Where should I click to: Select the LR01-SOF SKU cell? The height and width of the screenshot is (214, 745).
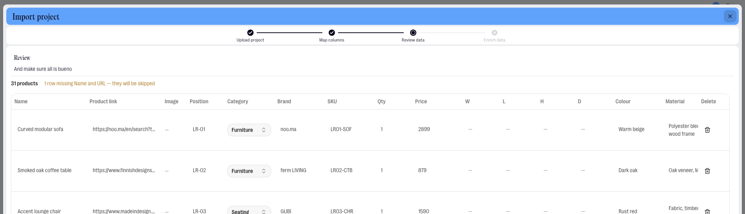point(341,129)
